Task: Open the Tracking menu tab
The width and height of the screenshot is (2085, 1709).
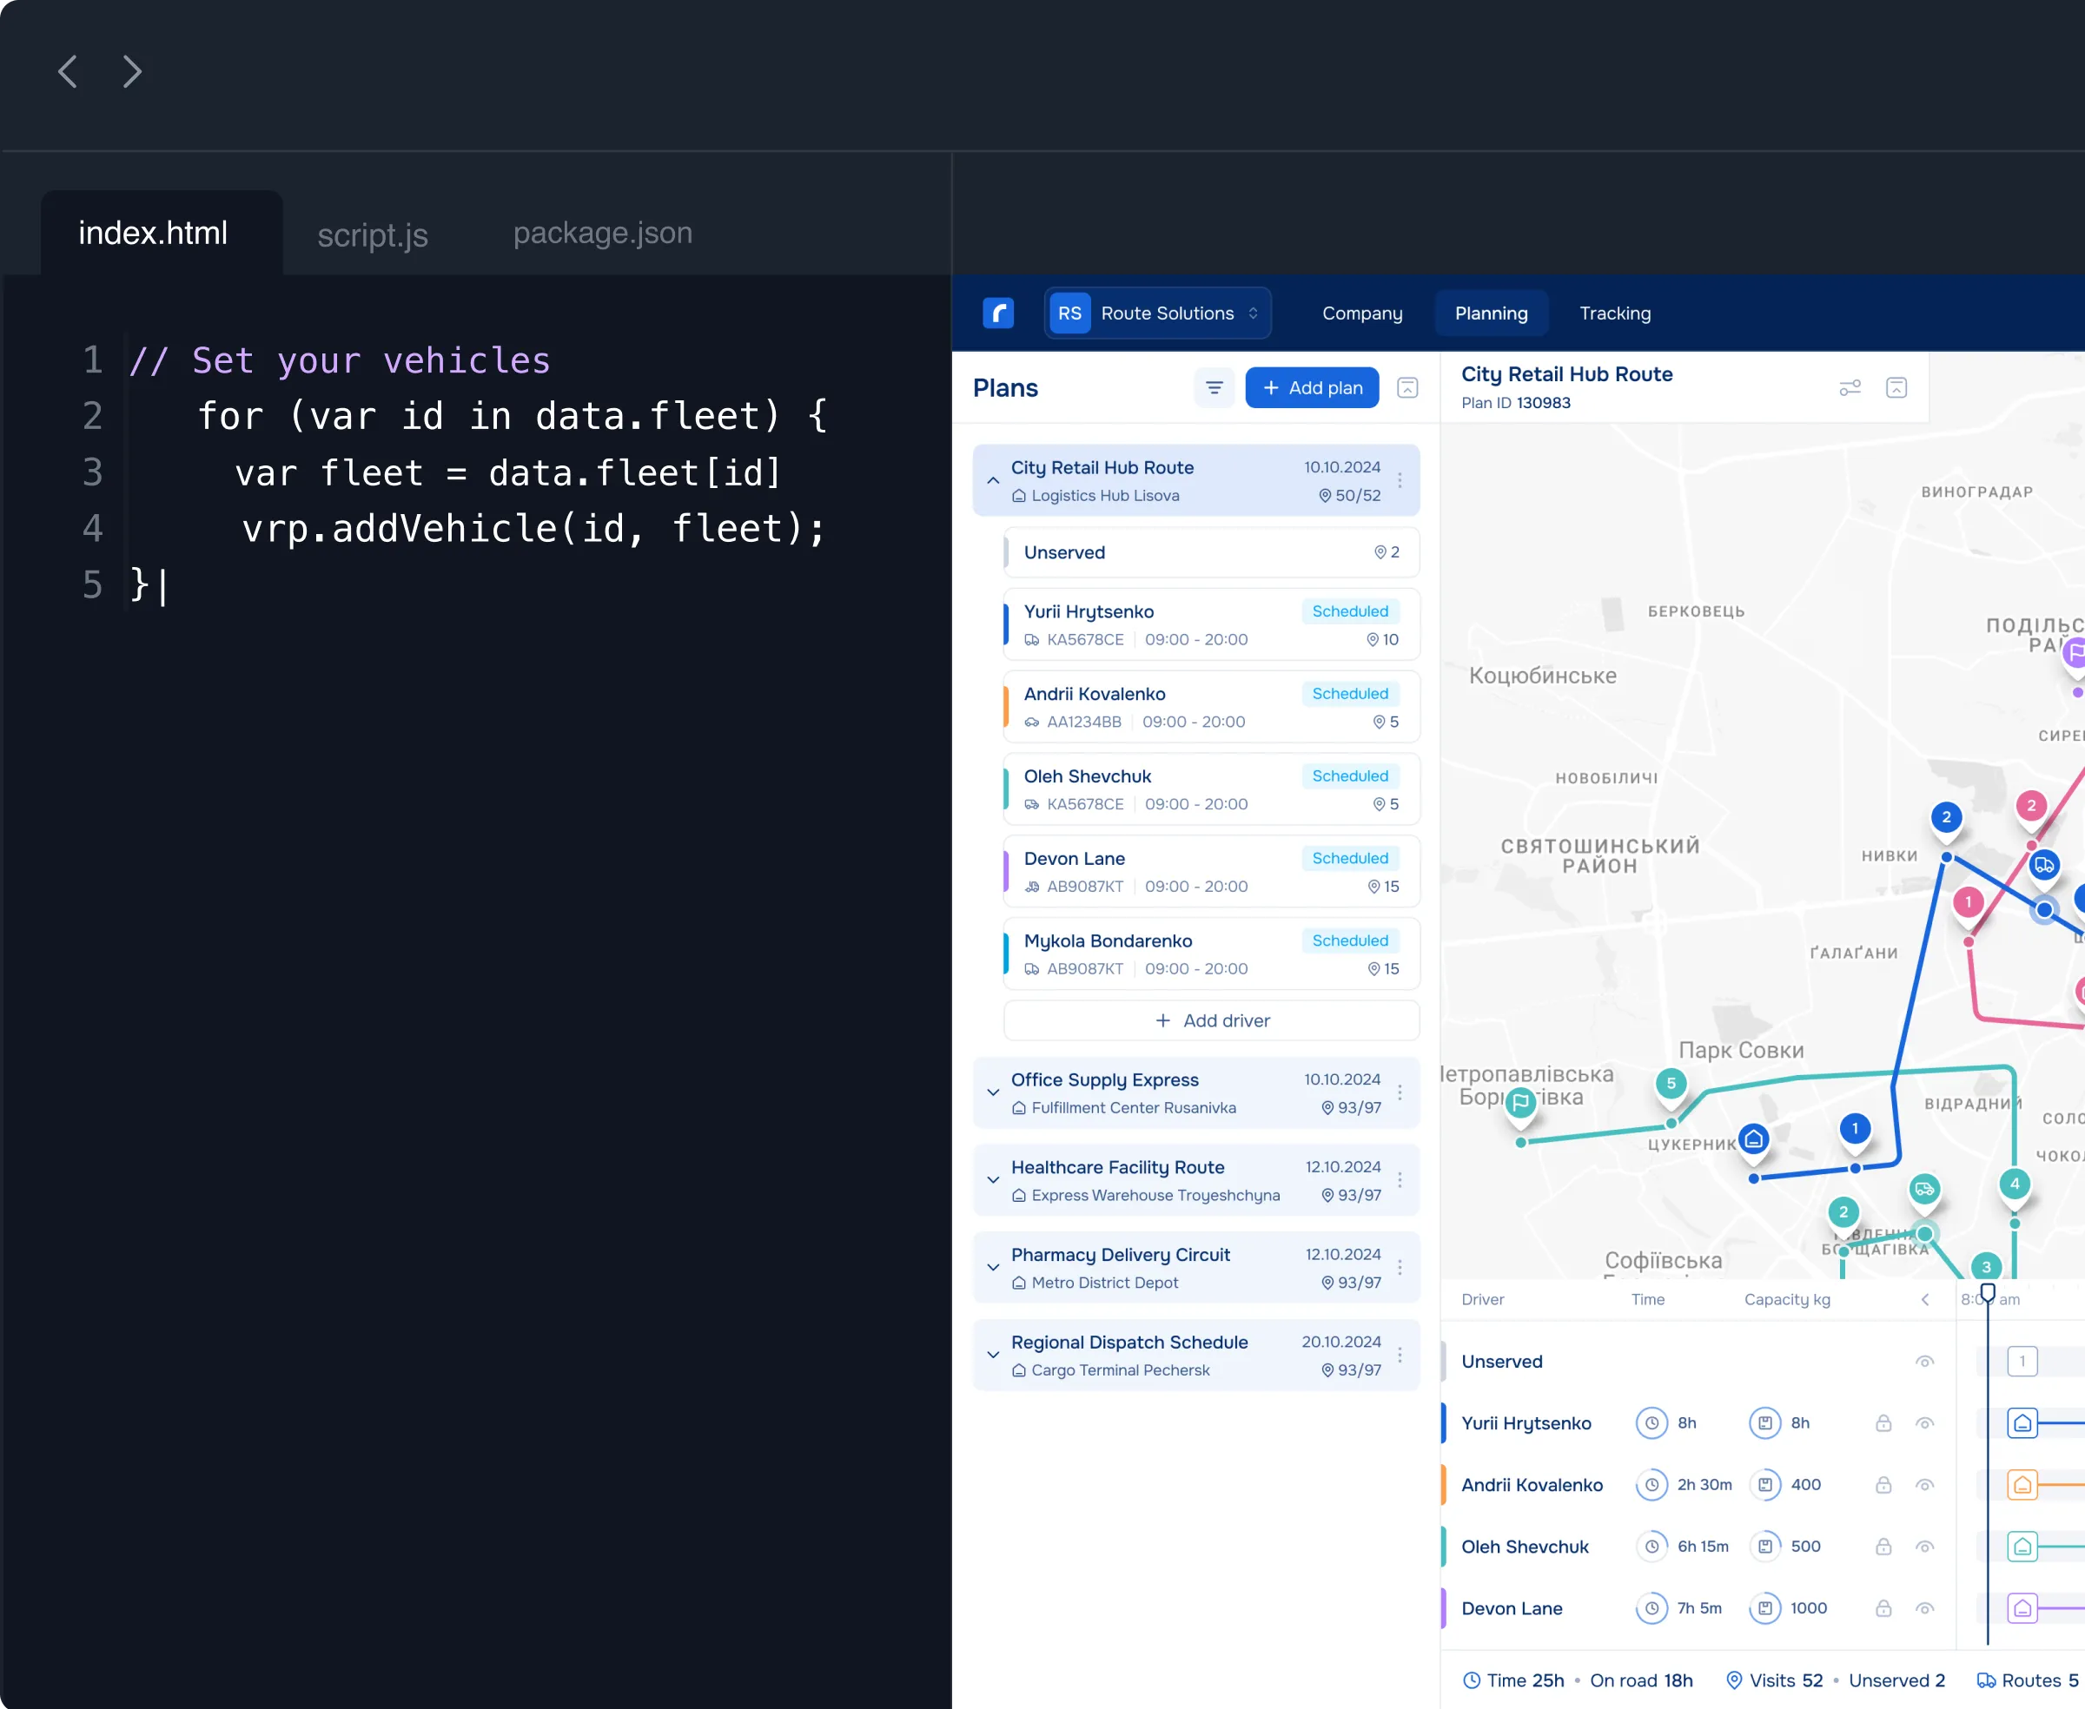Action: coord(1615,313)
